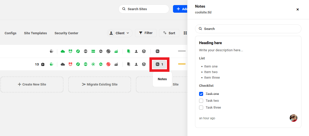Click the "an hour ago" timestamp

207,118
